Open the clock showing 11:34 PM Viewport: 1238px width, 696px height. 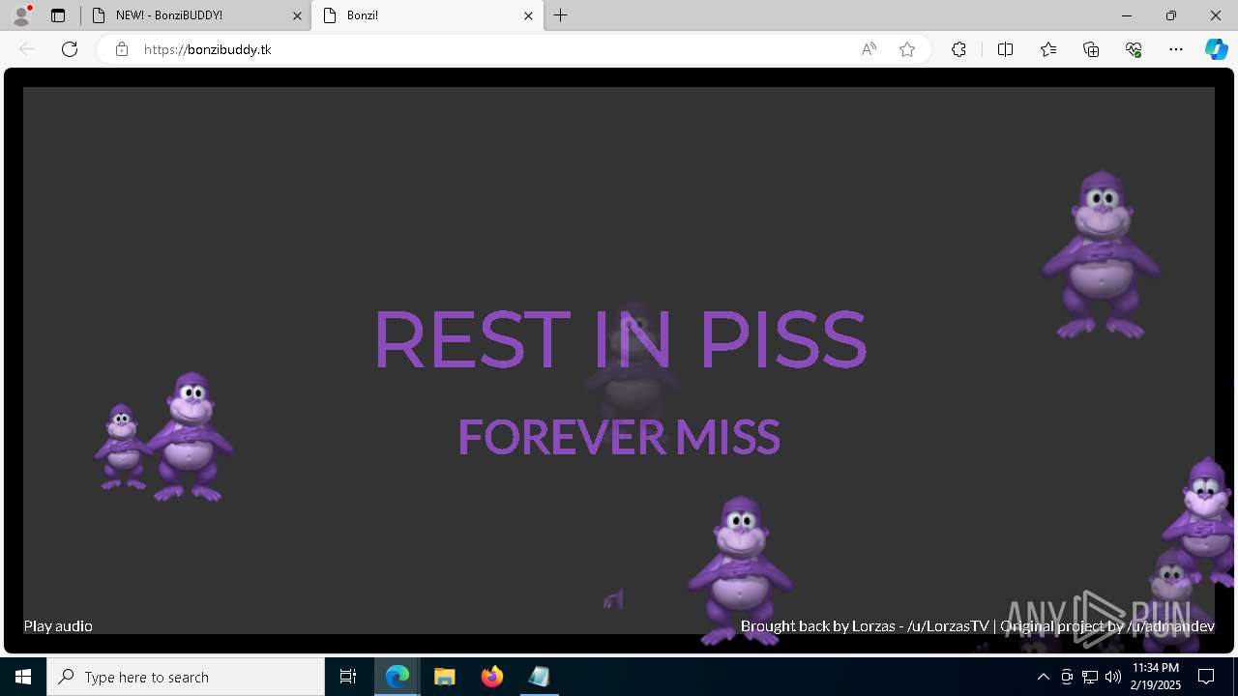pyautogui.click(x=1156, y=677)
